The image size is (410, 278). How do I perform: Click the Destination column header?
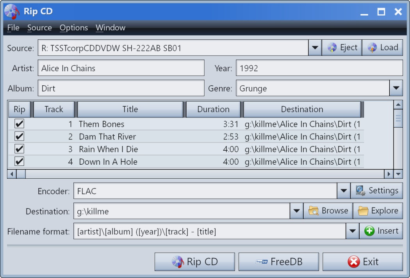[302, 109]
